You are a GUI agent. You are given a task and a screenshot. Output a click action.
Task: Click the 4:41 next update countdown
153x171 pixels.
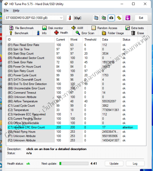click(x=94, y=164)
